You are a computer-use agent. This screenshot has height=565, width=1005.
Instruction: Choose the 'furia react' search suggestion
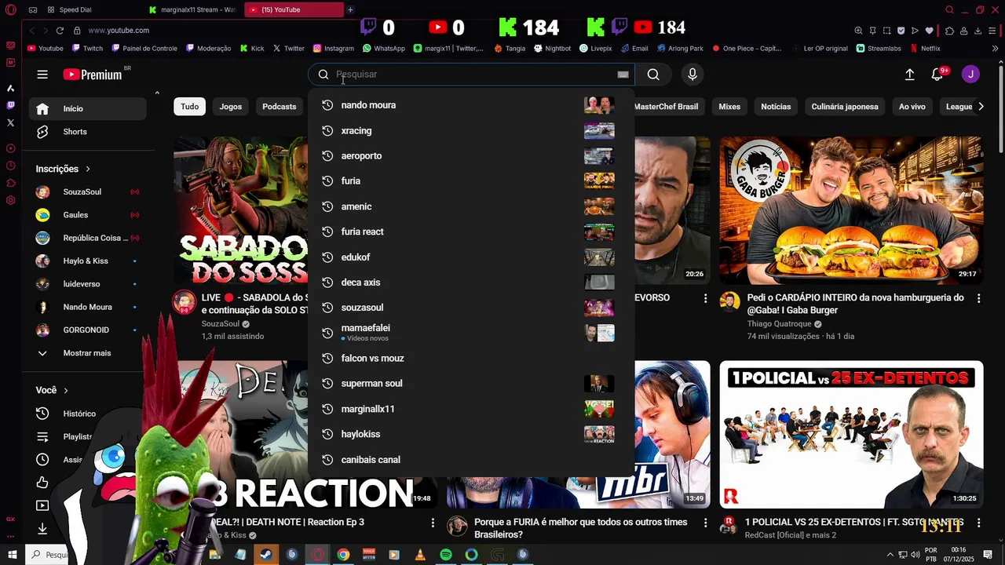(x=471, y=231)
